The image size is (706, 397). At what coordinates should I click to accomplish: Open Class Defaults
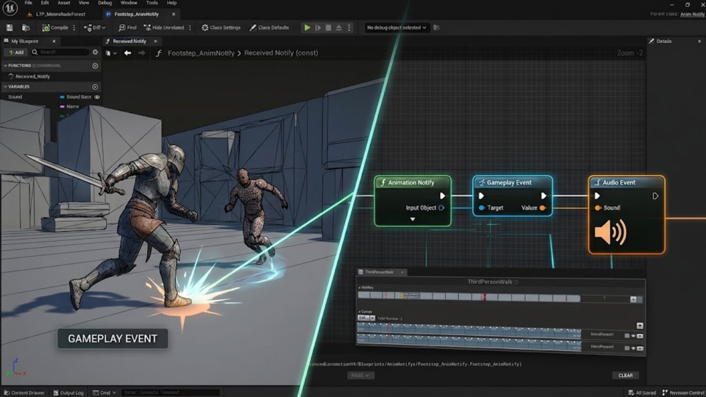point(269,28)
